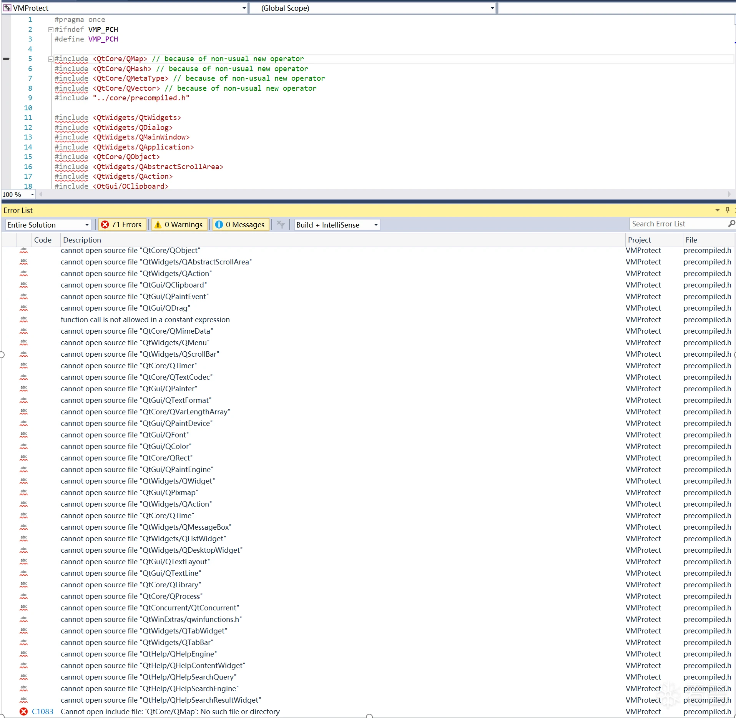
Task: Open the 100 % zoom dropdown
Action: point(32,194)
